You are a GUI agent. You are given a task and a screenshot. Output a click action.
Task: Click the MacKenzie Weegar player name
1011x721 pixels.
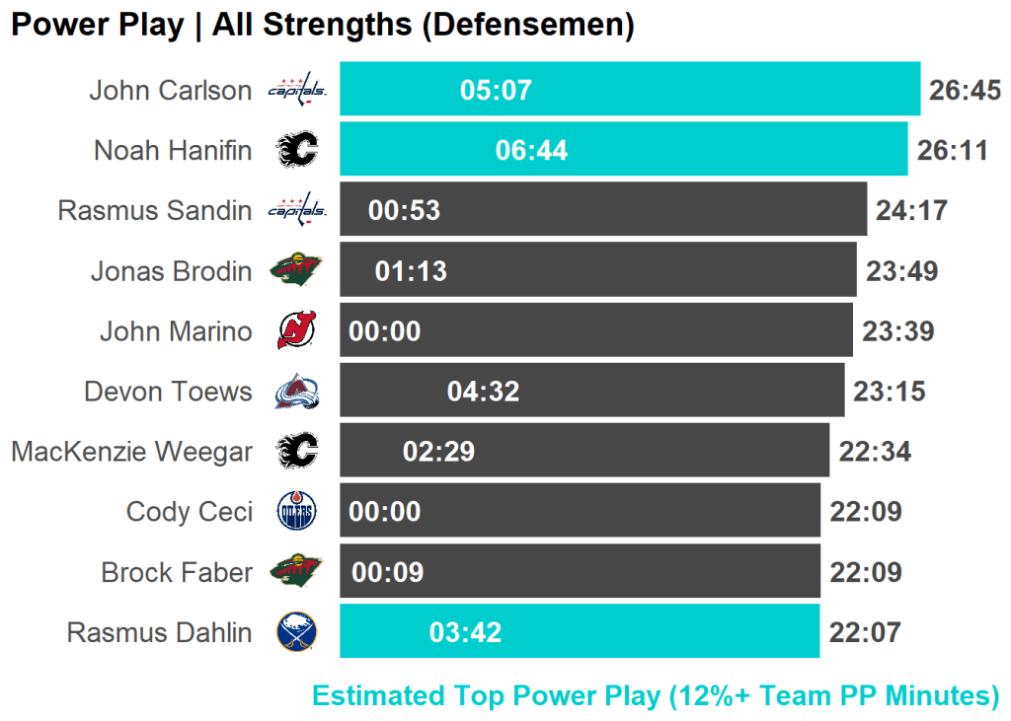point(131,452)
